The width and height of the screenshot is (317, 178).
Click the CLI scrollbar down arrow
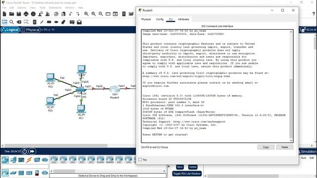click(x=291, y=140)
